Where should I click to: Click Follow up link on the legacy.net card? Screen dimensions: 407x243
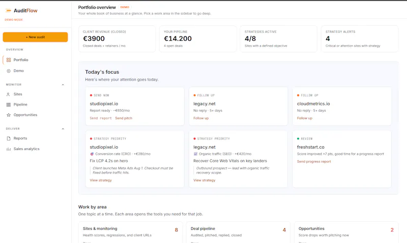click(x=201, y=118)
